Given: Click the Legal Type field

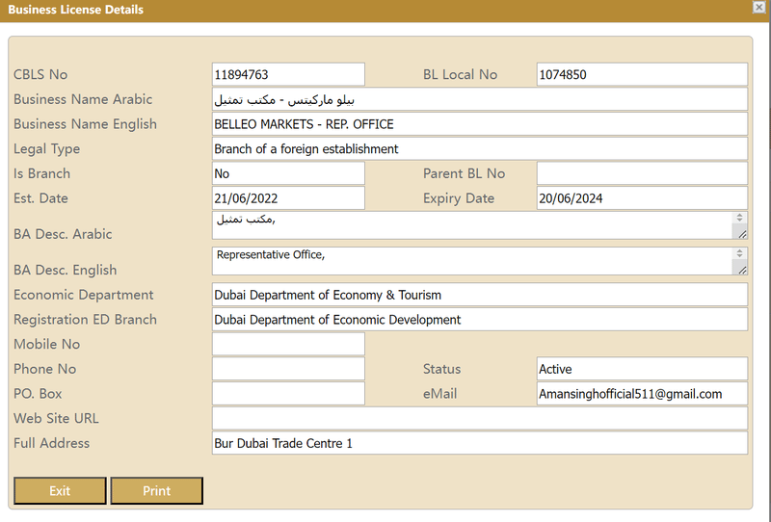Looking at the screenshot, I should pos(480,149).
